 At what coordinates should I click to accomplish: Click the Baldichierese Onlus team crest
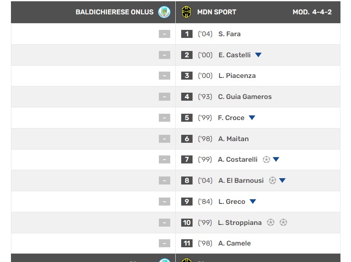click(164, 12)
